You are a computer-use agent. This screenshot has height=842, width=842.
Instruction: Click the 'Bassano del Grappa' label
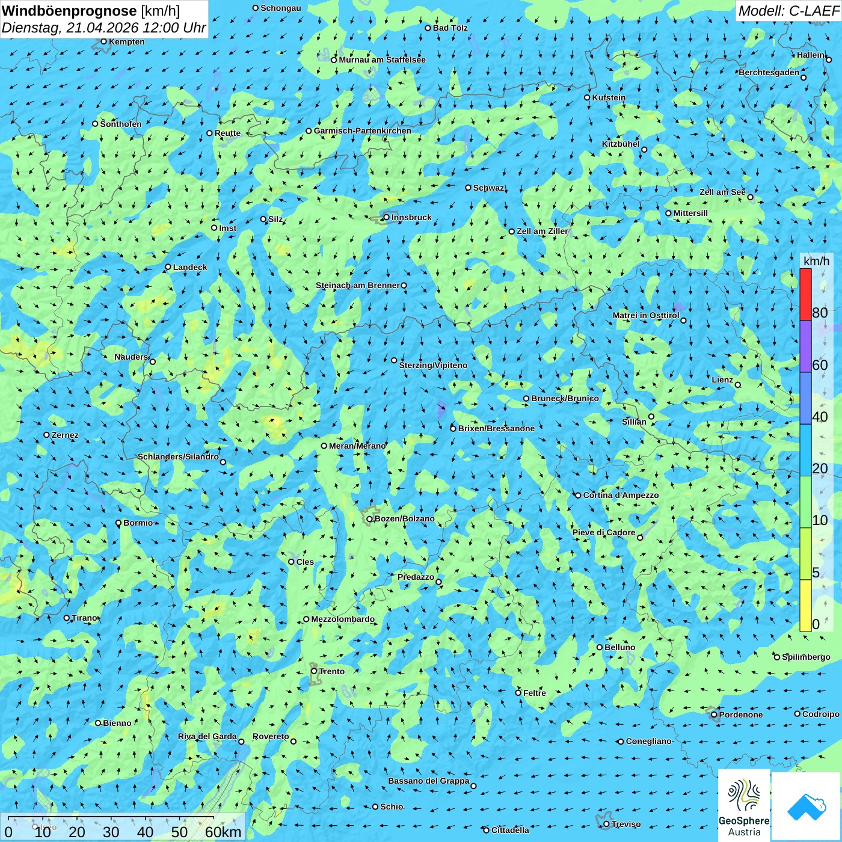pyautogui.click(x=428, y=781)
